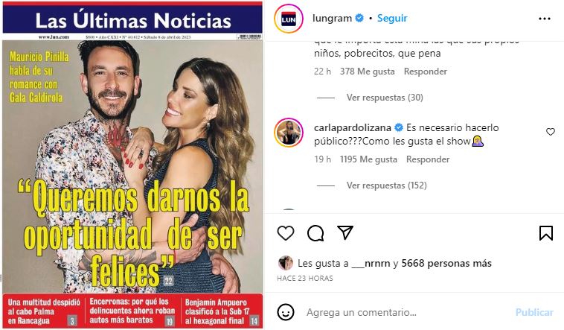Open the emoji picker smiley icon
This screenshot has width=564, height=330.
(x=286, y=312)
